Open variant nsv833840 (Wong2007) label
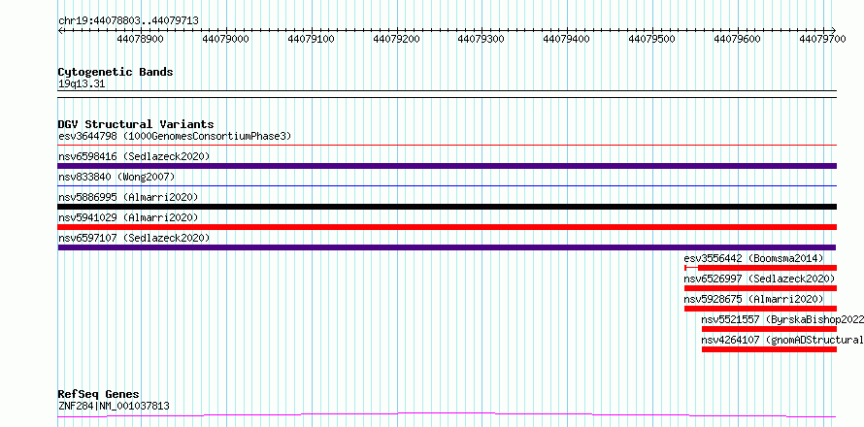 click(x=116, y=177)
